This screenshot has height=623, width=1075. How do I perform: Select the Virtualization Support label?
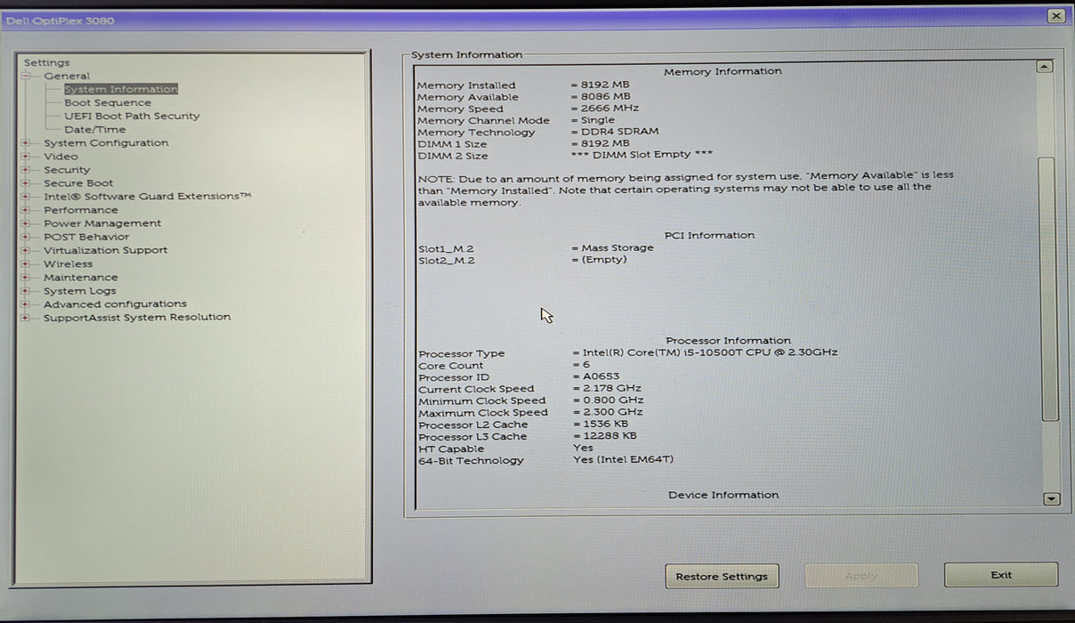(106, 250)
